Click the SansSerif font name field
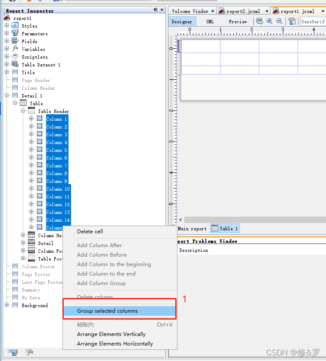This screenshot has height=361, width=326. click(x=313, y=22)
